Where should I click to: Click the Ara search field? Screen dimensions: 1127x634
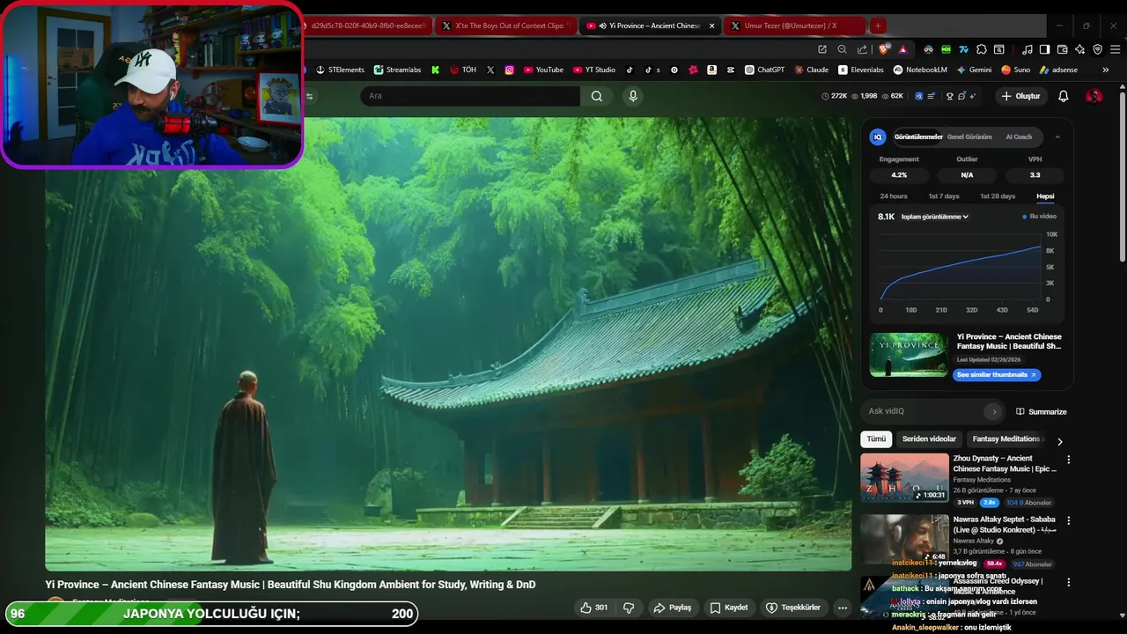tap(470, 96)
